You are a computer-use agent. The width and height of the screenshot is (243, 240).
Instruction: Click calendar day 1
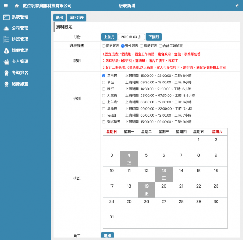tap(198, 144)
